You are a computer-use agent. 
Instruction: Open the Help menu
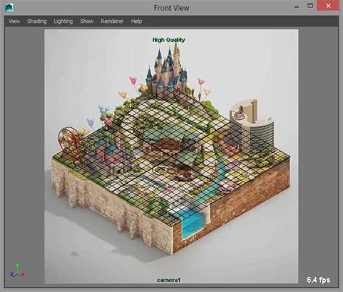pyautogui.click(x=136, y=21)
